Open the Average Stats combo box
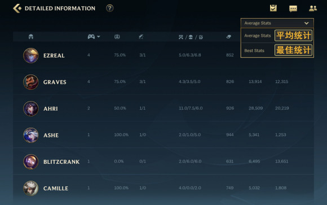This screenshot has height=205, width=327. [x=277, y=23]
